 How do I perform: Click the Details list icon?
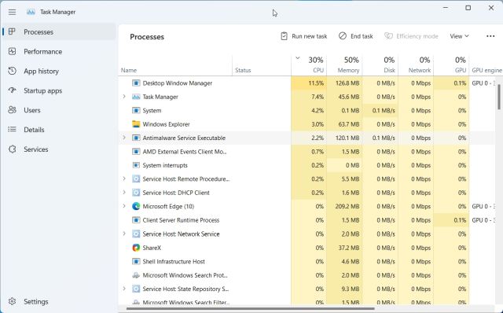(x=12, y=130)
